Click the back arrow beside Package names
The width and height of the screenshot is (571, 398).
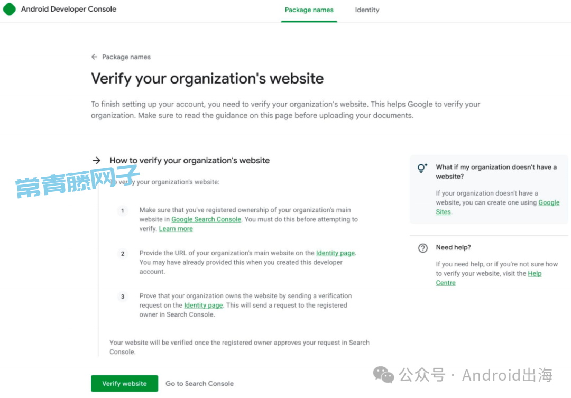pos(94,57)
